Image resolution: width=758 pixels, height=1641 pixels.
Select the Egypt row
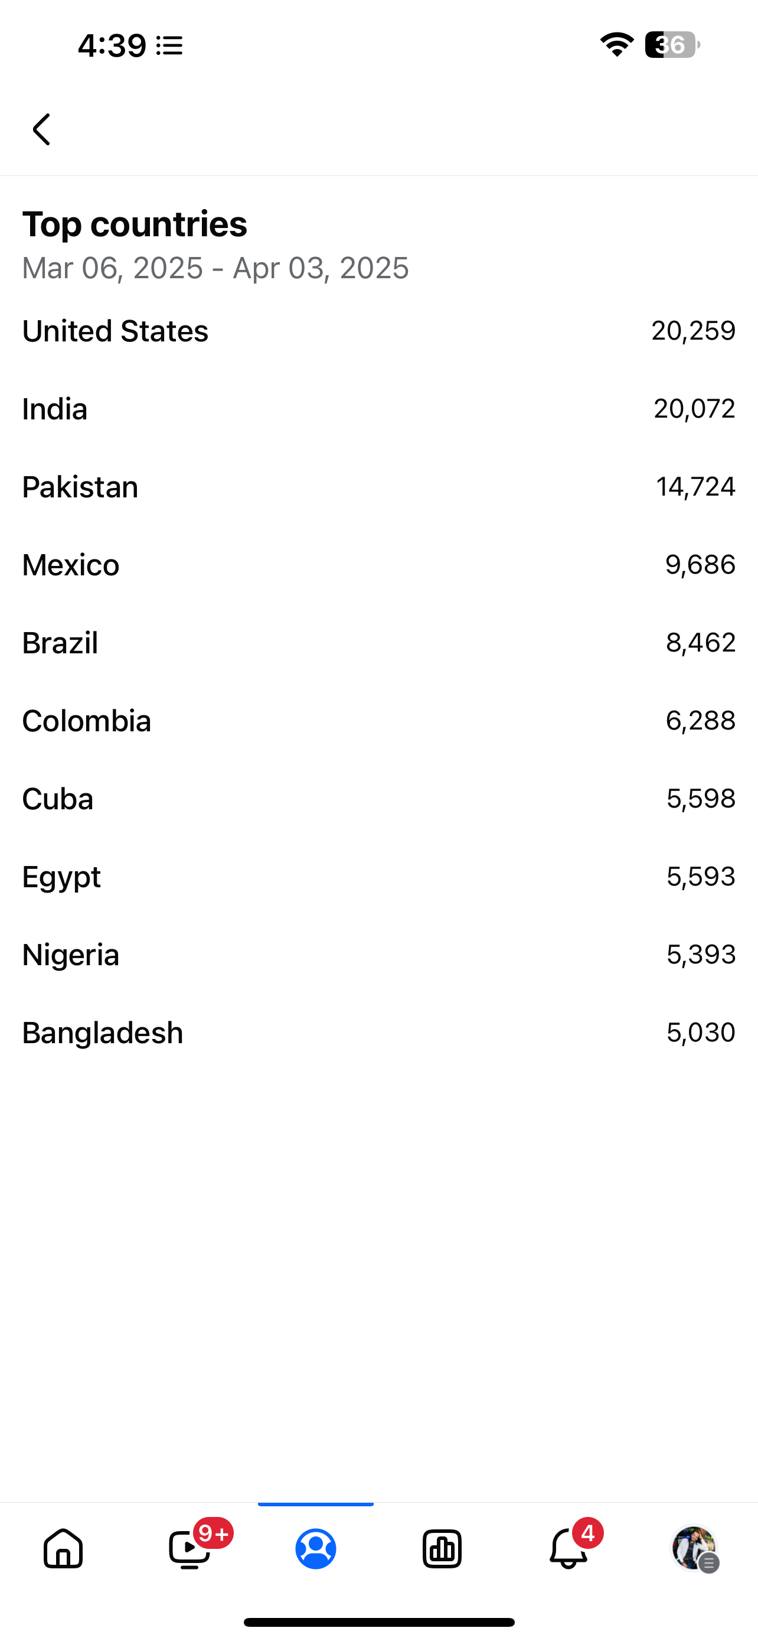point(378,877)
